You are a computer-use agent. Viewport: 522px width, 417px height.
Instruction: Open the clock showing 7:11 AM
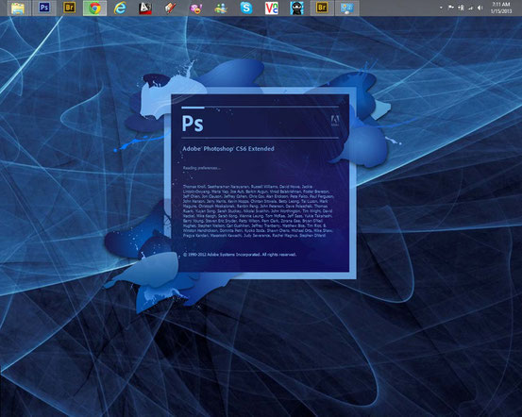500,8
